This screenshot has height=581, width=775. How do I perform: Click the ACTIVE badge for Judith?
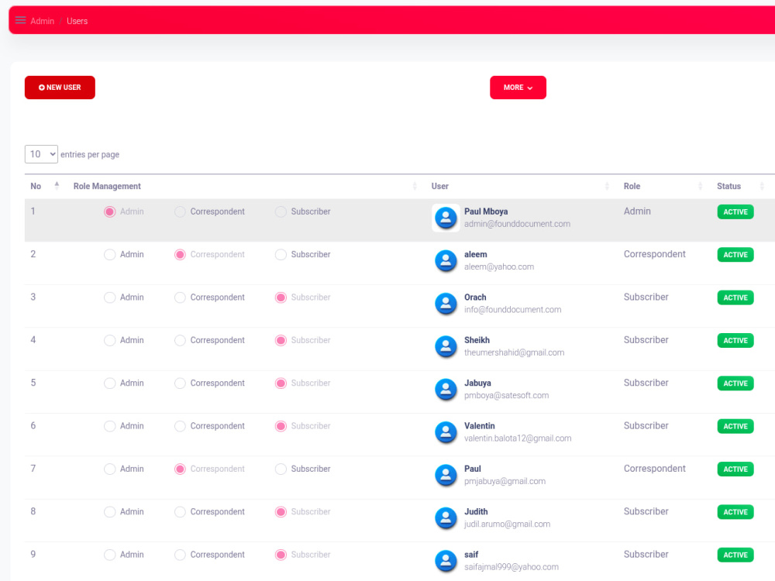tap(735, 512)
